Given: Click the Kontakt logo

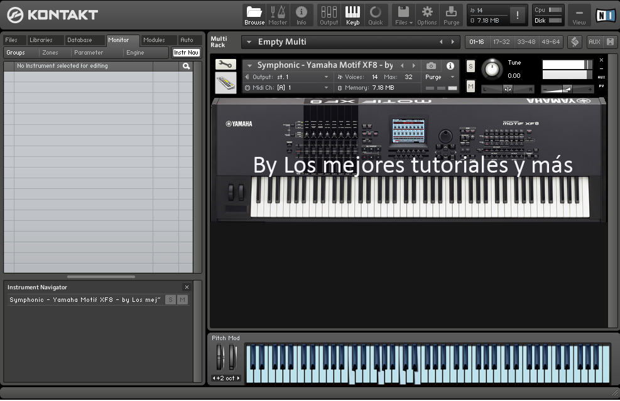Looking at the screenshot, I should pyautogui.click(x=52, y=15).
